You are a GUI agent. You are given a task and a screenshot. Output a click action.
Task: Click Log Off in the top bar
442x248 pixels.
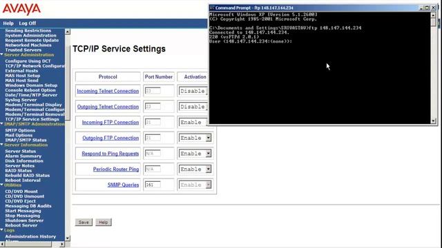coord(28,23)
